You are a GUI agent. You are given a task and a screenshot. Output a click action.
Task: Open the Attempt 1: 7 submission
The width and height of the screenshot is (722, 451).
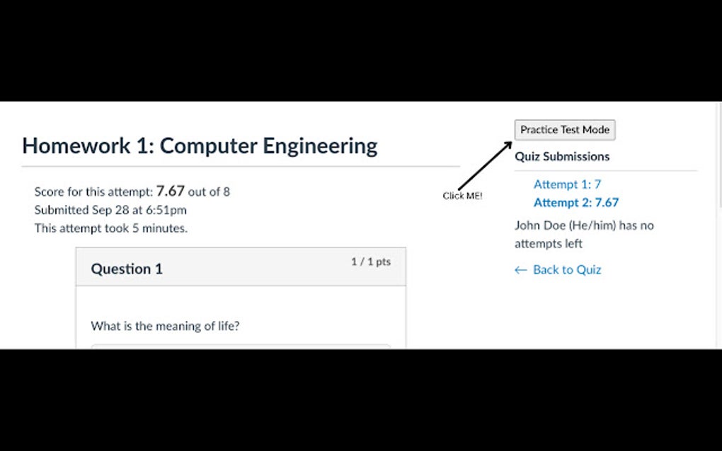pos(566,184)
